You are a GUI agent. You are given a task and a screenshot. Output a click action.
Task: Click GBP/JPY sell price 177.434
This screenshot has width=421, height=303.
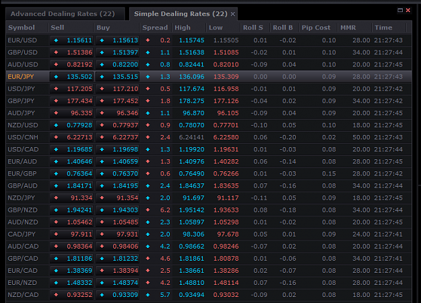tap(71, 101)
